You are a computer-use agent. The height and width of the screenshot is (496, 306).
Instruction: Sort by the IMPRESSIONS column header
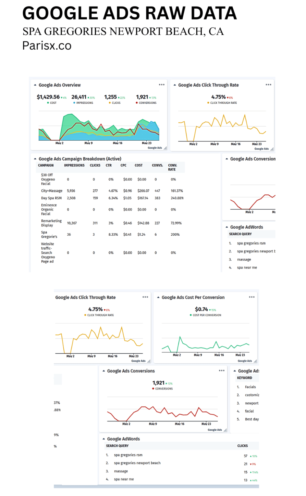[x=74, y=165]
